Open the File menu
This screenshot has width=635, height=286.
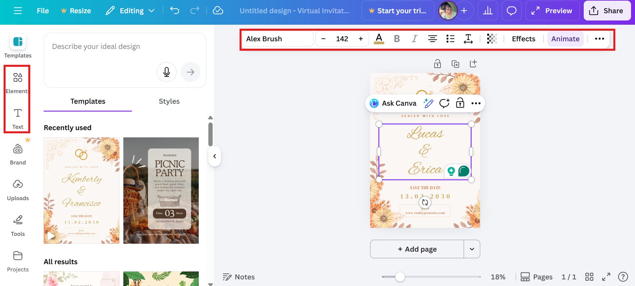tap(43, 11)
